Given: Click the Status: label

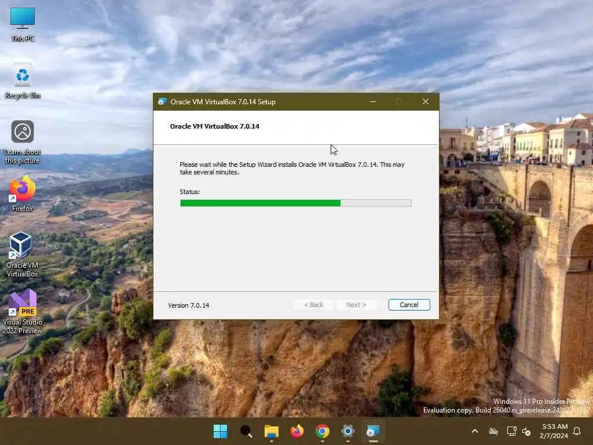Looking at the screenshot, I should (190, 192).
